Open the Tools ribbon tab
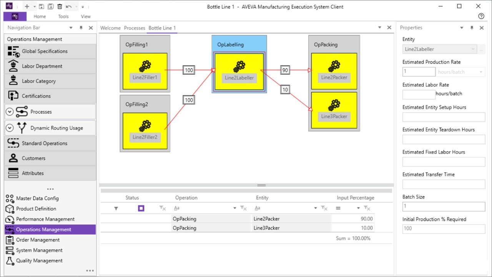This screenshot has height=277, width=492. [63, 17]
